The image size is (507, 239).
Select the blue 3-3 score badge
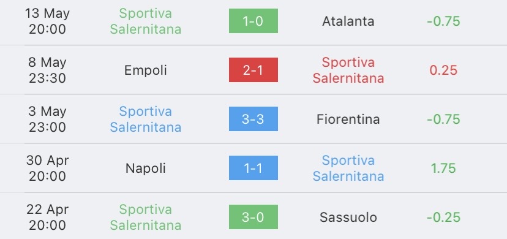pyautogui.click(x=253, y=119)
